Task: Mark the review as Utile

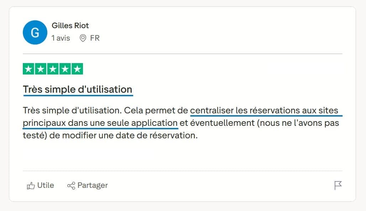Action: pos(45,185)
